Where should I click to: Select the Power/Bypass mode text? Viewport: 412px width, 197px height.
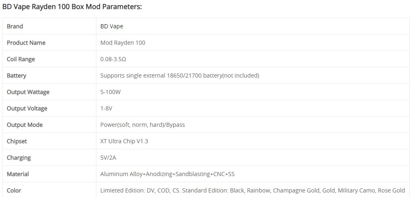point(143,125)
